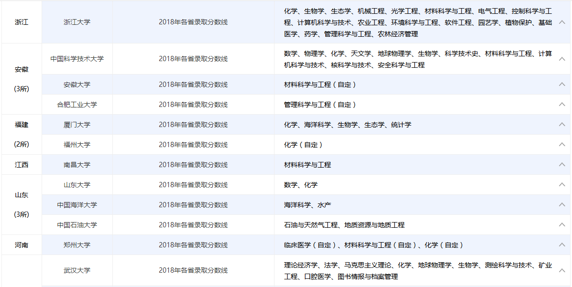The width and height of the screenshot is (572, 287).
Task: Select the 浙江 province cell
Action: click(x=22, y=22)
